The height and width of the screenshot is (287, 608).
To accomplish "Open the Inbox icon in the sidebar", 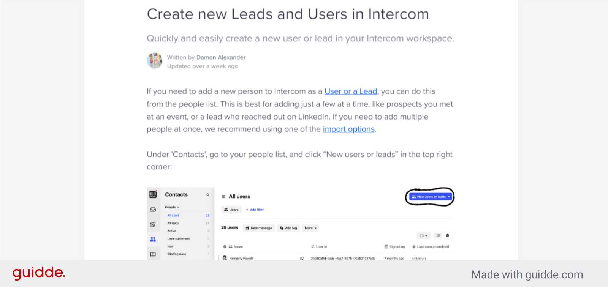I will (x=153, y=209).
